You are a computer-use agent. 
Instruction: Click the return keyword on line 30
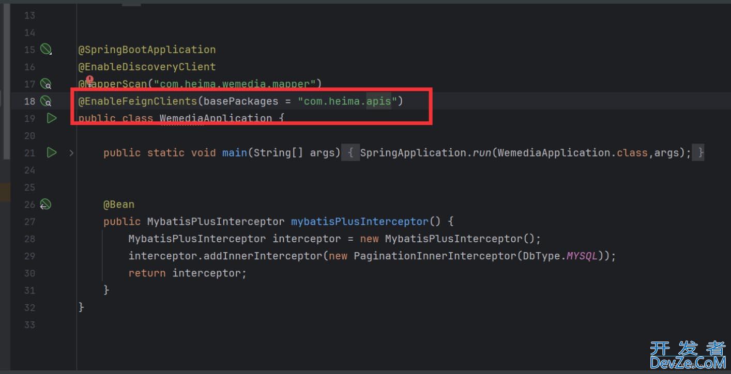tap(147, 273)
